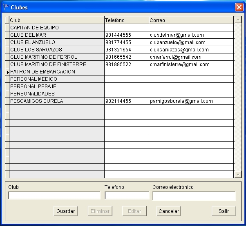Click the Club text input field

54,196
